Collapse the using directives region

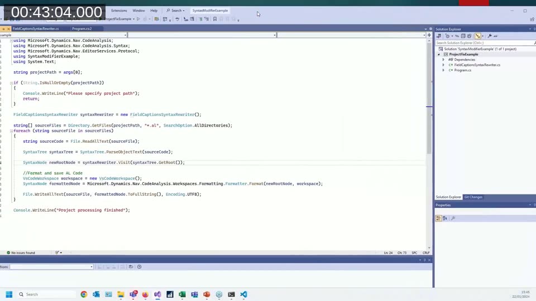pos(11,41)
